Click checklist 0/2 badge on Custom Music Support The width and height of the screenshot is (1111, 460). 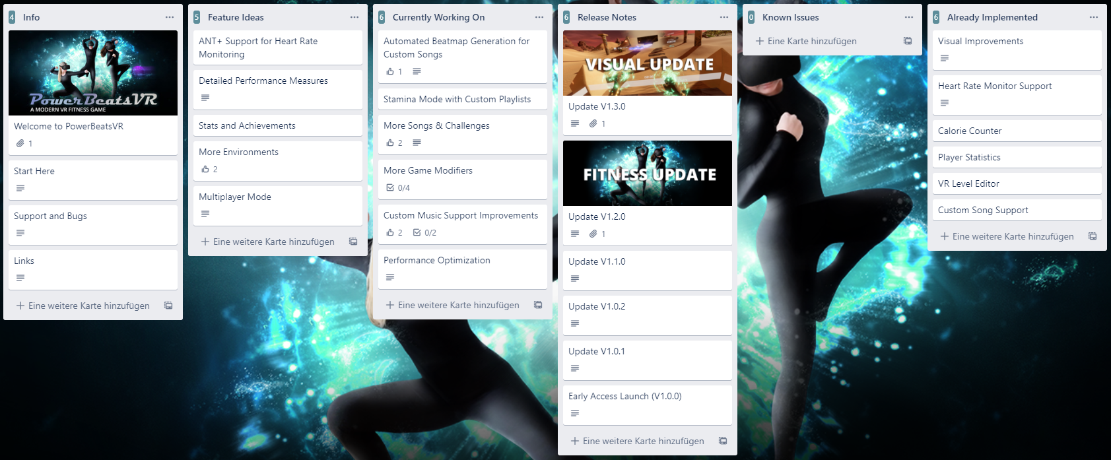pyautogui.click(x=424, y=233)
